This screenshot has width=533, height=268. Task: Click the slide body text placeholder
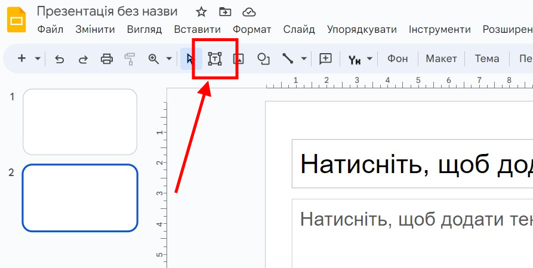[x=412, y=233]
